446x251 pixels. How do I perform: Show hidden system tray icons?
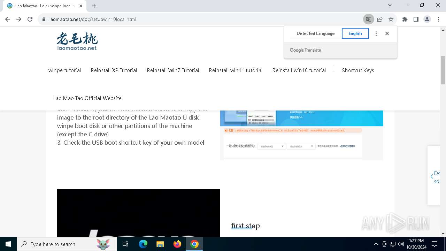(376, 244)
